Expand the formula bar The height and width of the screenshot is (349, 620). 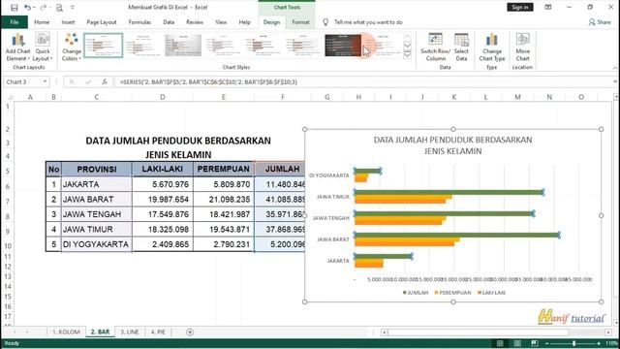click(615, 81)
